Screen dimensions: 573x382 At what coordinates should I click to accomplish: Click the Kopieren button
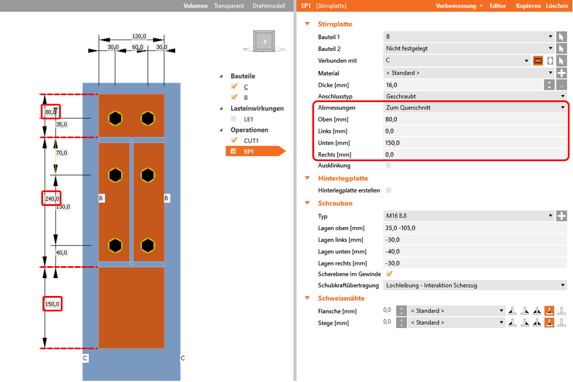[528, 6]
